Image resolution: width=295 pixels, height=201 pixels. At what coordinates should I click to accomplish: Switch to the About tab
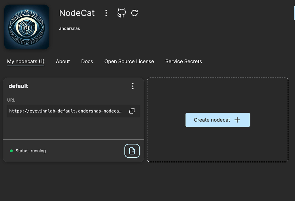63,61
